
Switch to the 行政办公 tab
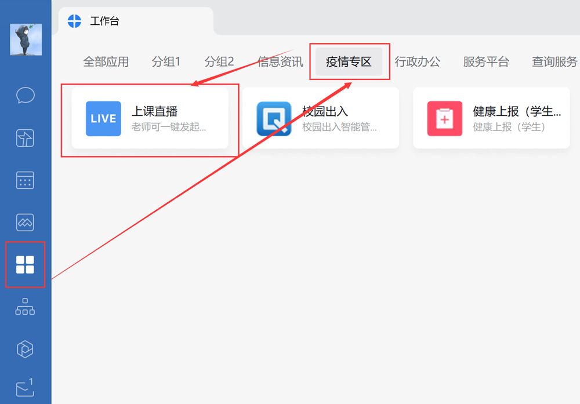(418, 62)
